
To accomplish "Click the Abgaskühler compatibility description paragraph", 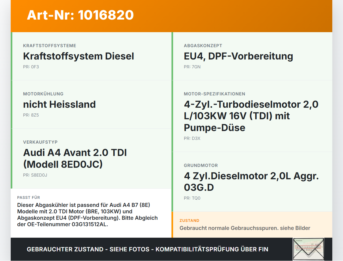I will pos(87,215).
